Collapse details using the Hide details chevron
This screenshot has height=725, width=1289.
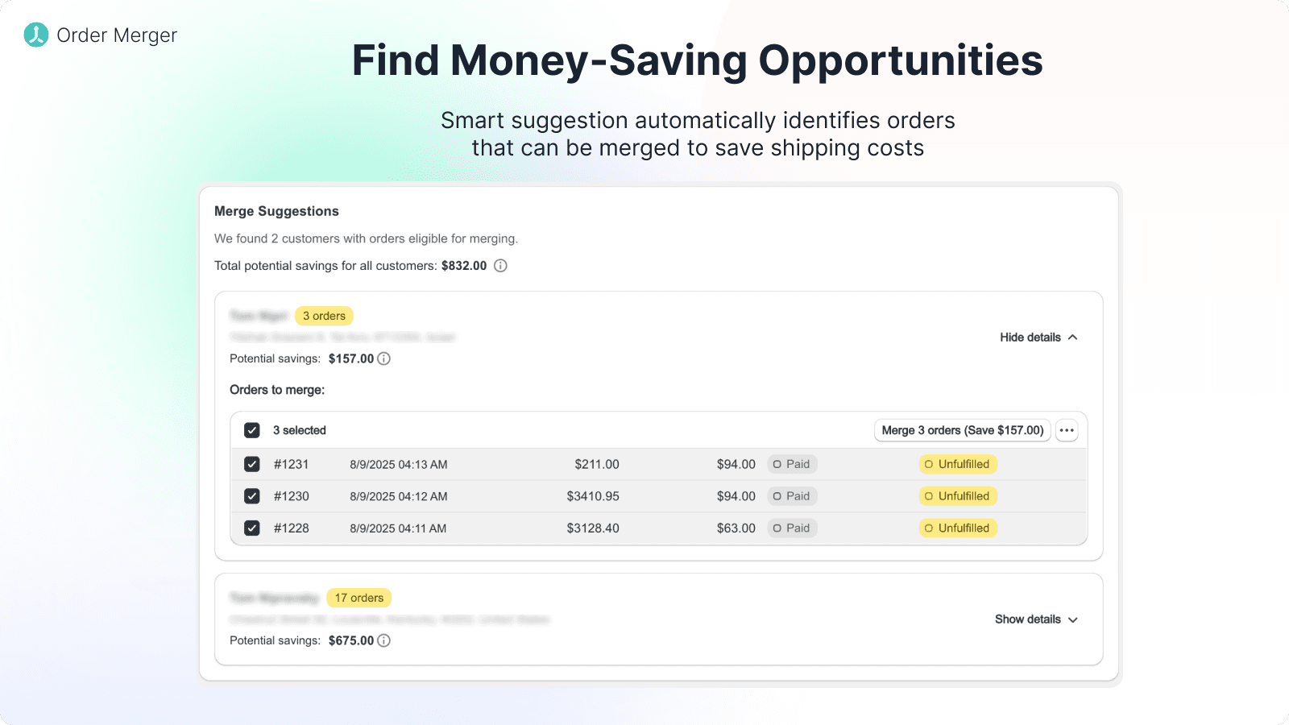click(x=1072, y=338)
